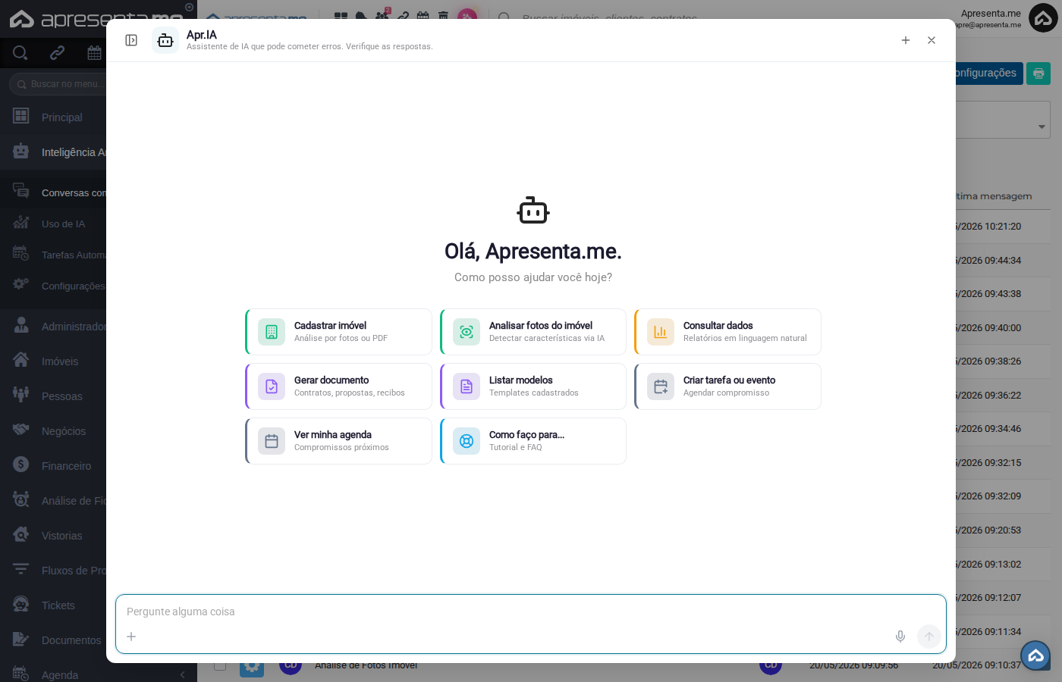1062x682 pixels.
Task: Click the Como faço para lifebuoy icon
Action: coord(467,441)
